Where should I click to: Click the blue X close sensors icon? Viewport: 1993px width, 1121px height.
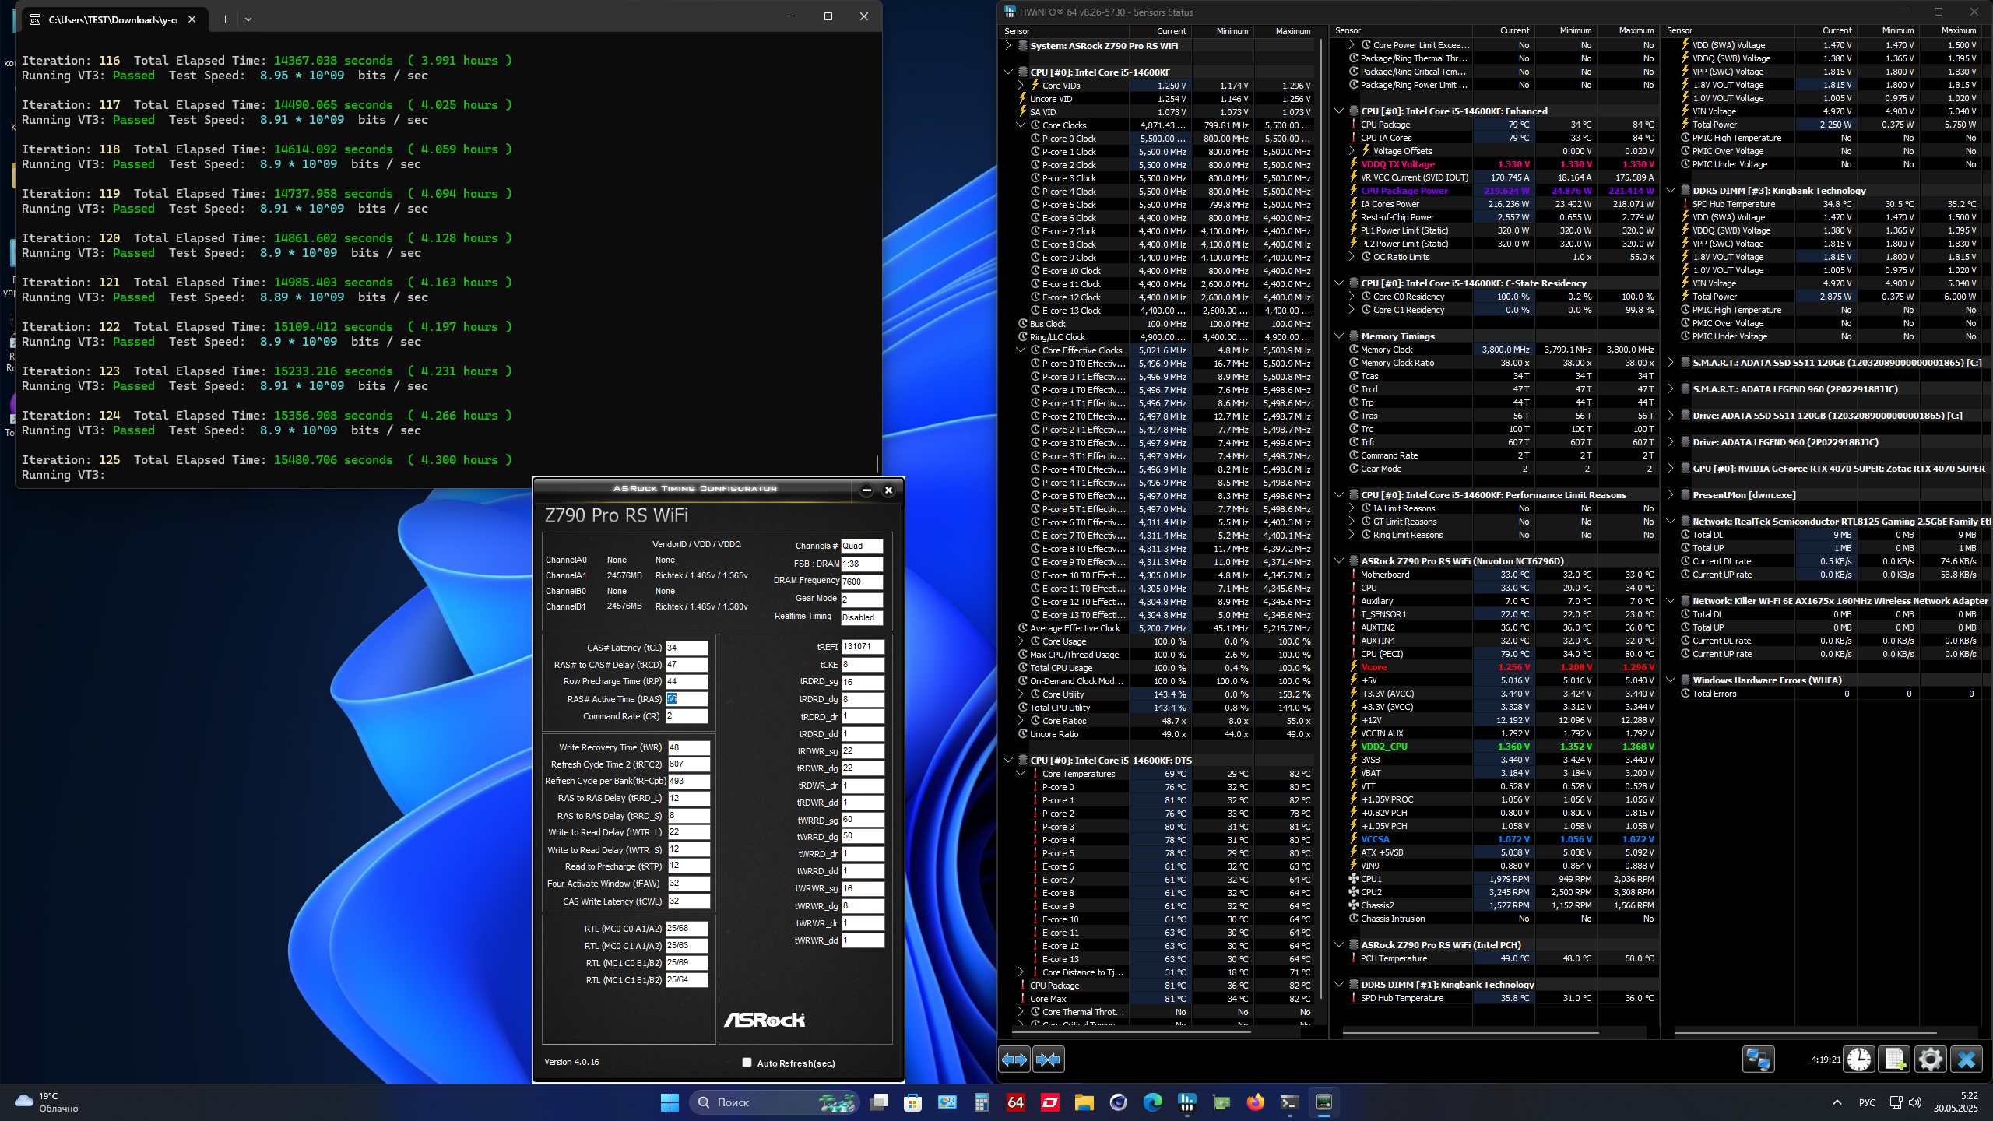(1967, 1060)
